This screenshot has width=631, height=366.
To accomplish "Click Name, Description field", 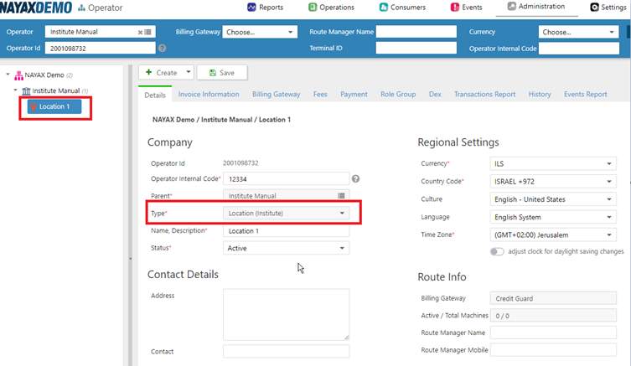I will (x=286, y=231).
